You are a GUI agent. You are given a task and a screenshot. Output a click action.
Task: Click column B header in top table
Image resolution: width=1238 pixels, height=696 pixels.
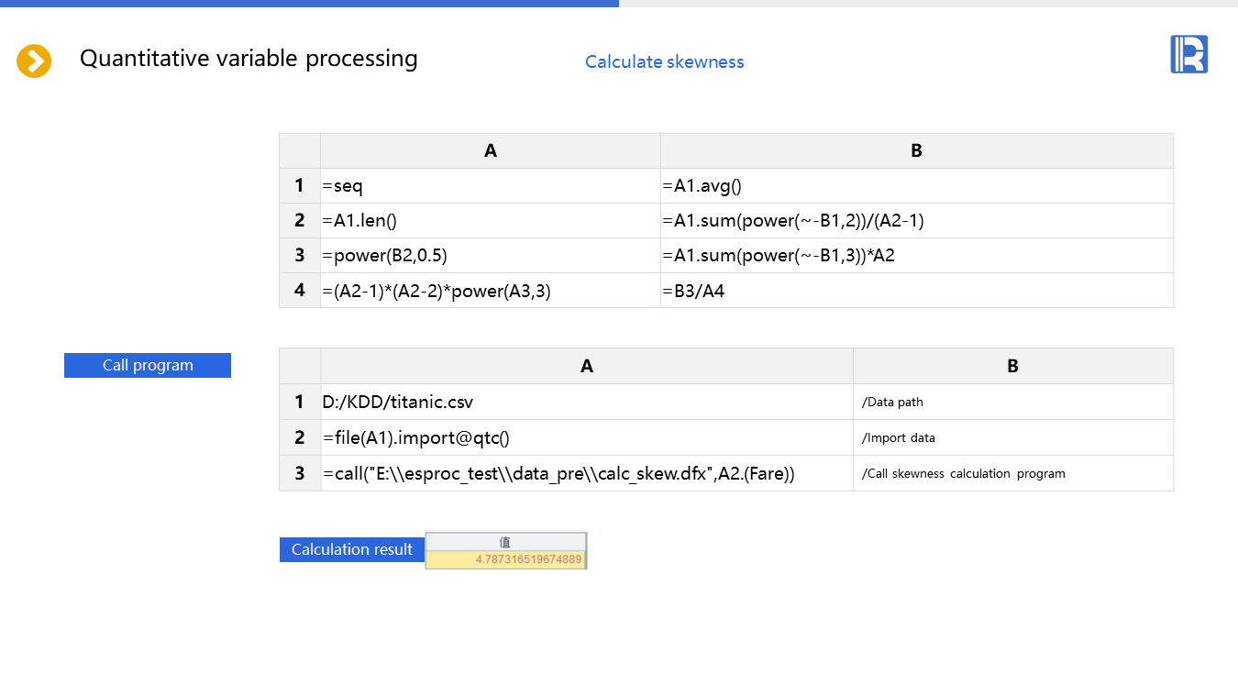click(916, 151)
